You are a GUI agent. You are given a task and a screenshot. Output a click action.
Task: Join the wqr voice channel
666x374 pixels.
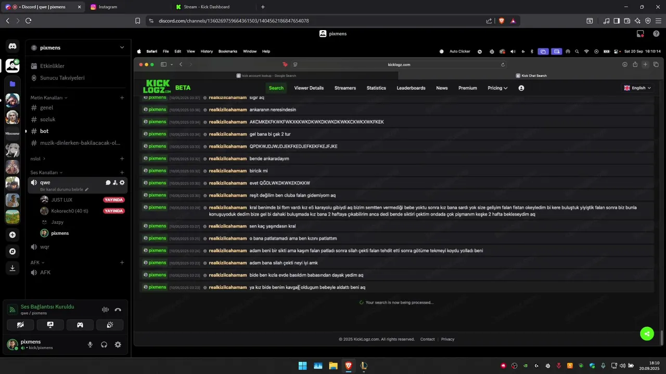(x=78, y=247)
